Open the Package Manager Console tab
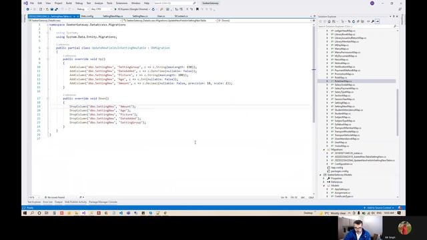This screenshot has width=427, height=240. 103,202
